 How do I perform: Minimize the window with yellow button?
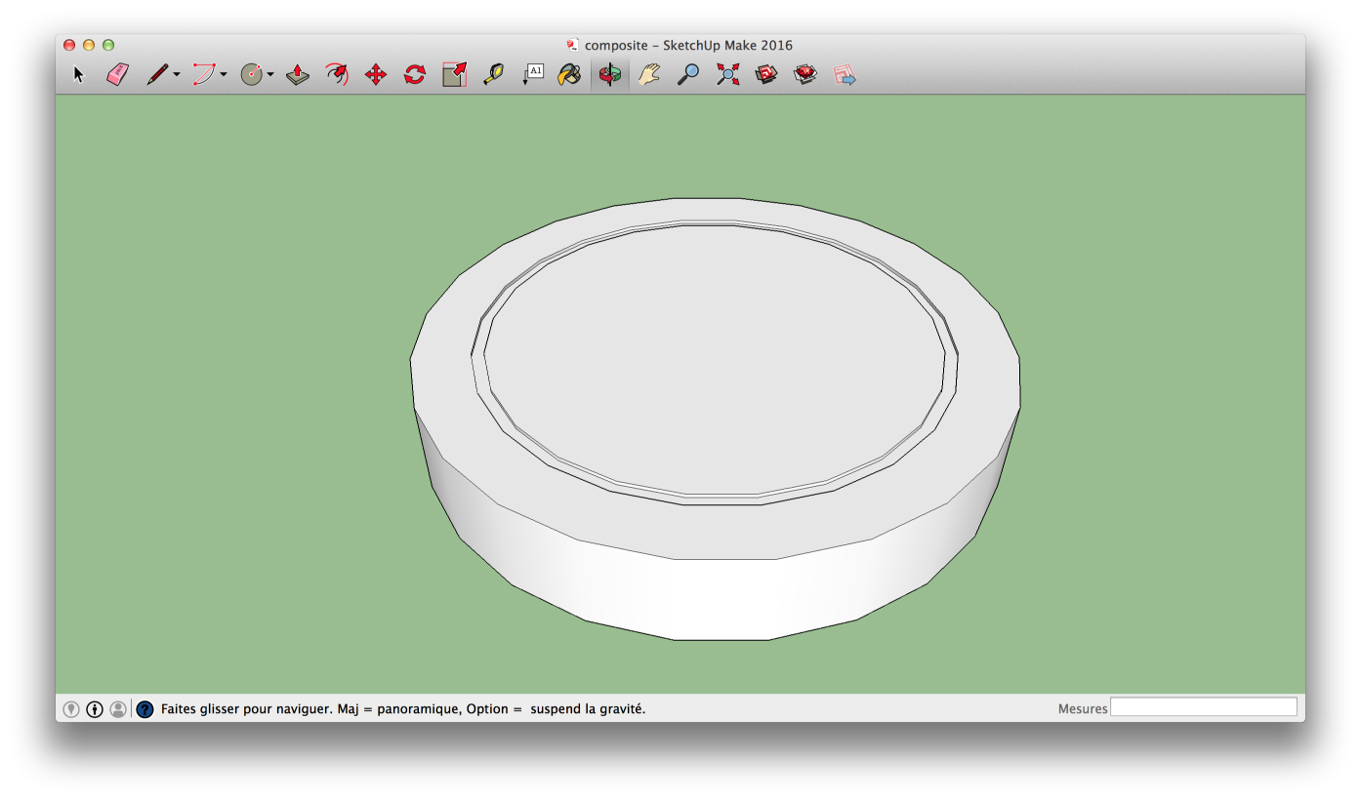(89, 45)
